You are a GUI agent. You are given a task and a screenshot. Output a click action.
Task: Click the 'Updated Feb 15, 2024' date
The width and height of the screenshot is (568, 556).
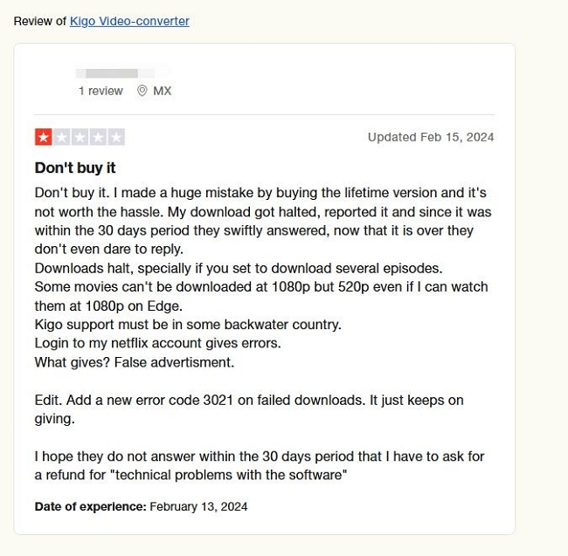coord(431,137)
